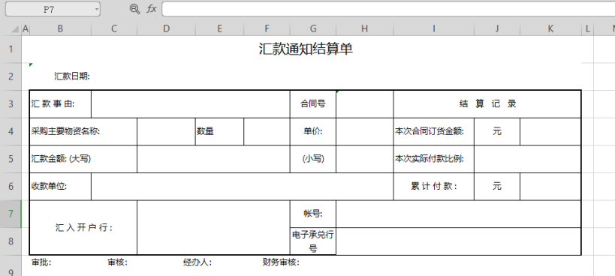Click the 累 计 付 款: cell
The width and height of the screenshot is (615, 276).
coord(434,186)
